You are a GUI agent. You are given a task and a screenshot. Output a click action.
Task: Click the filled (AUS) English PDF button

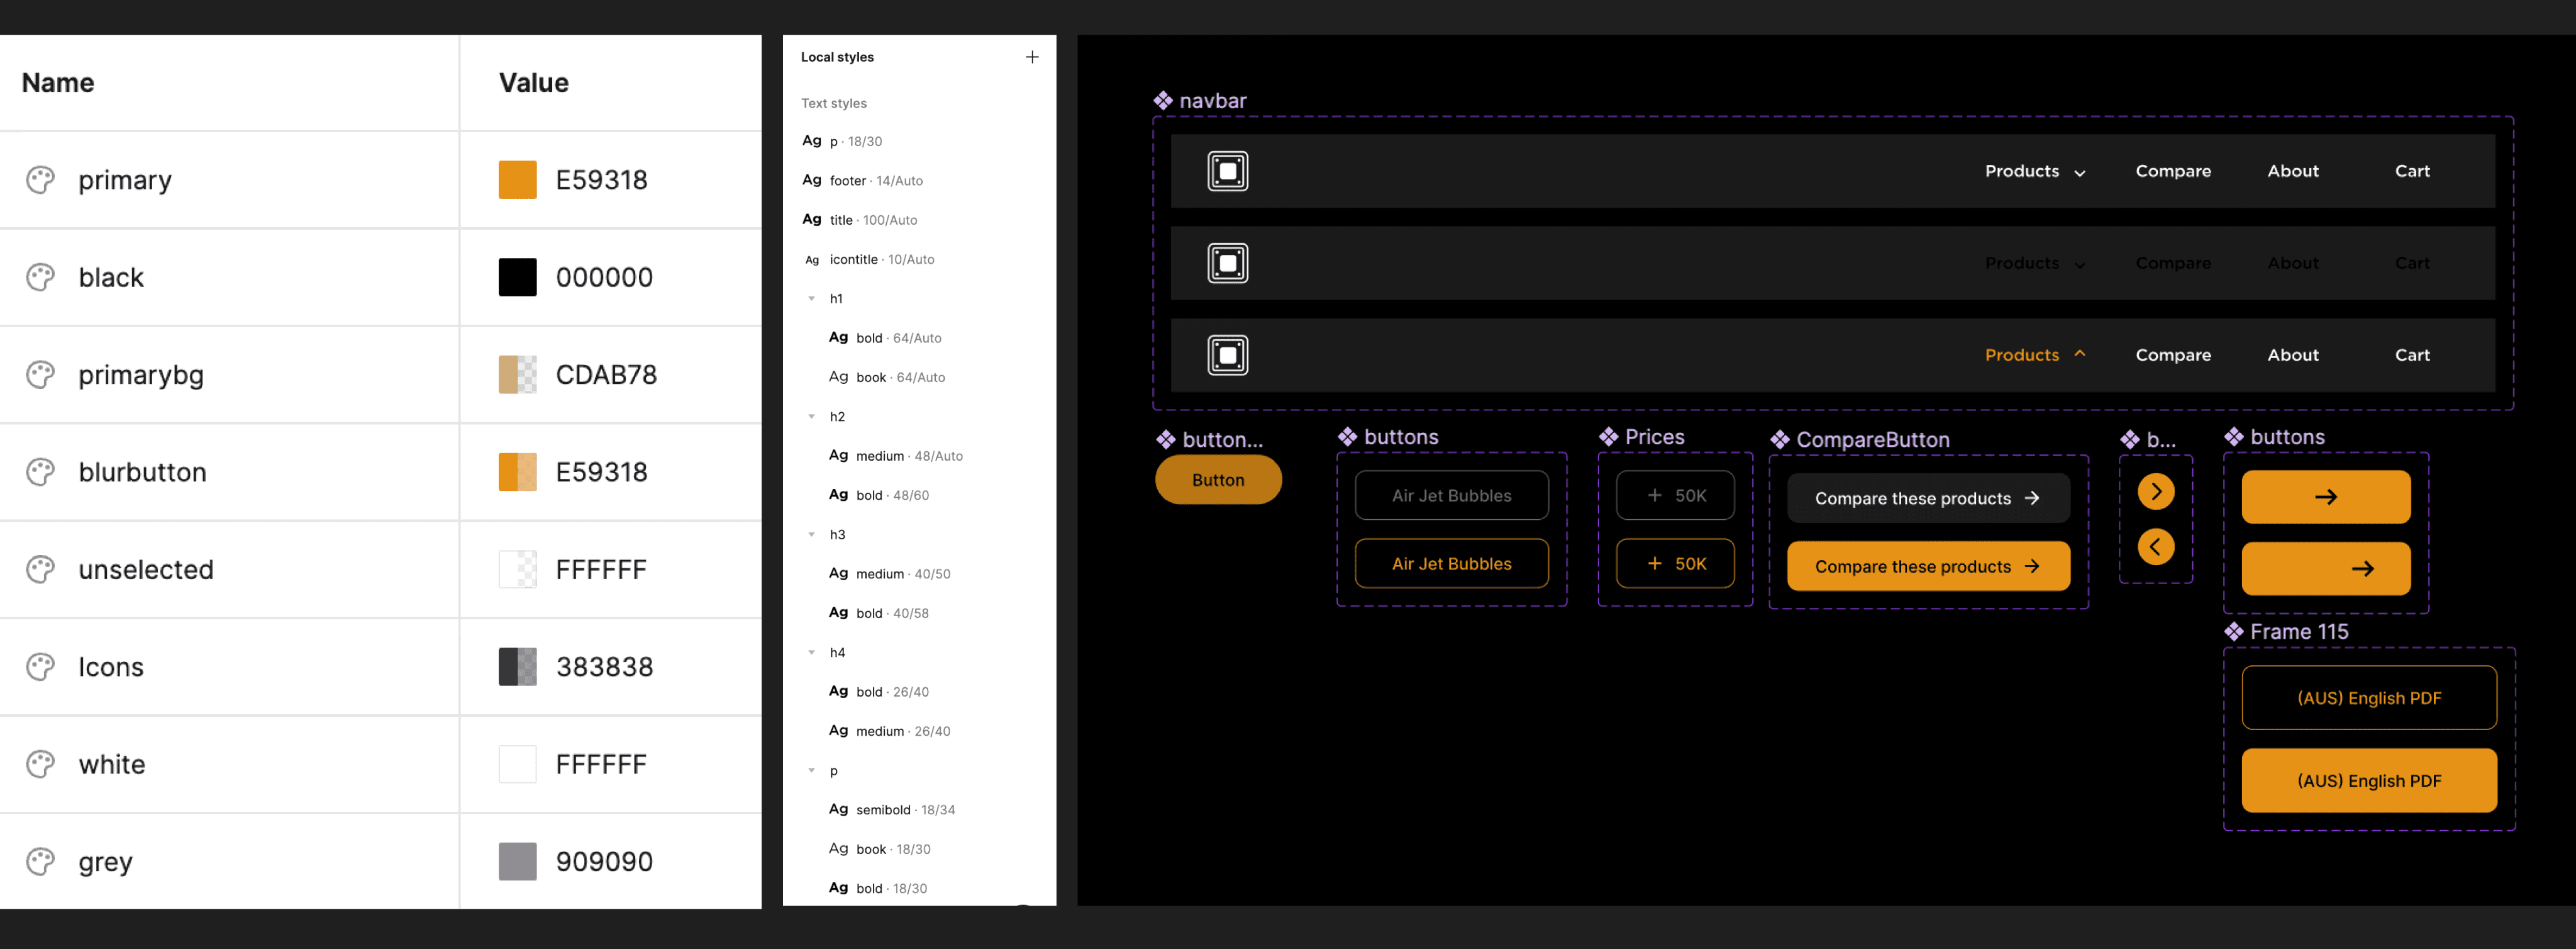point(2368,781)
